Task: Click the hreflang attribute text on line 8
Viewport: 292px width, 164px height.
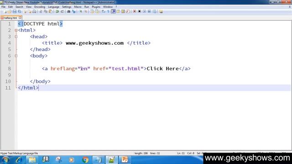Action: click(63, 69)
